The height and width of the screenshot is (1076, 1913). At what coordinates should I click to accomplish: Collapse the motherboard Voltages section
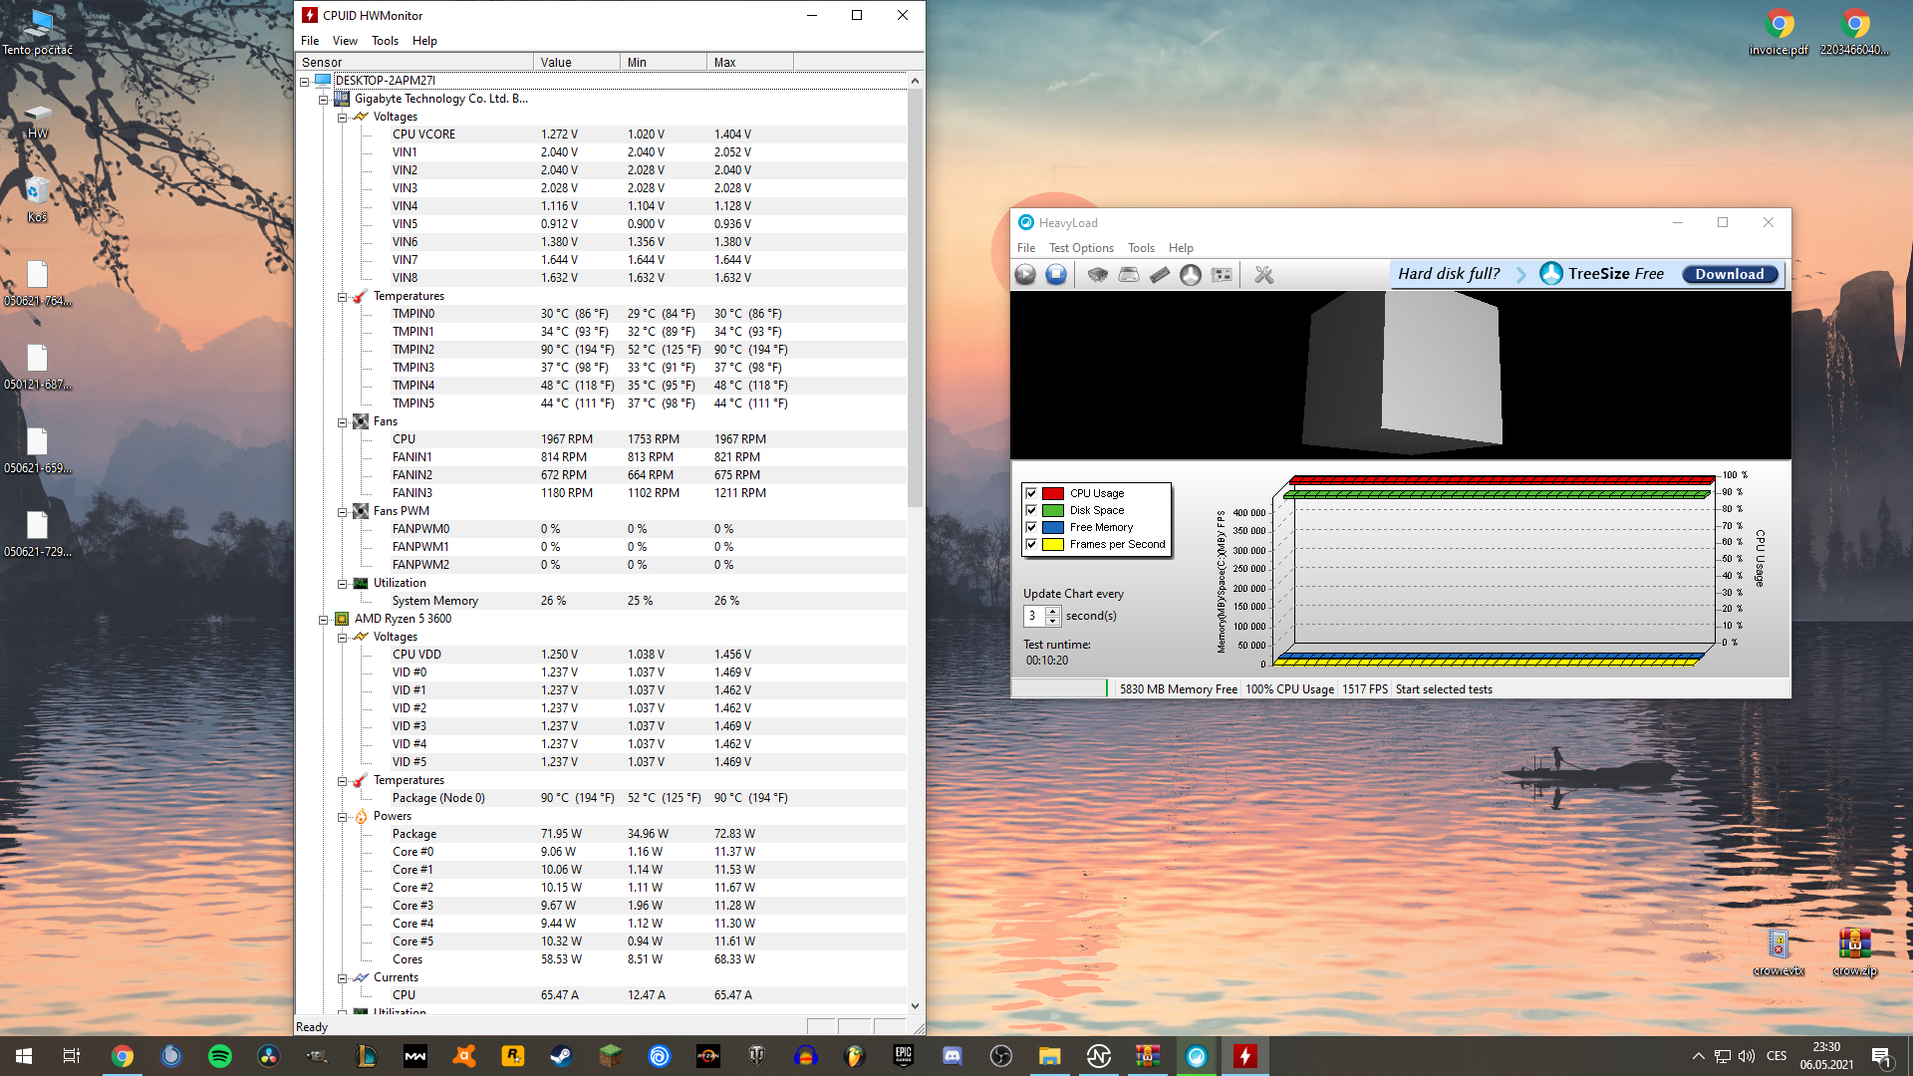coord(342,118)
